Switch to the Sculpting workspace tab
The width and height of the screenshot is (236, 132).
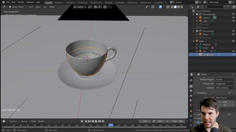(70, 3)
